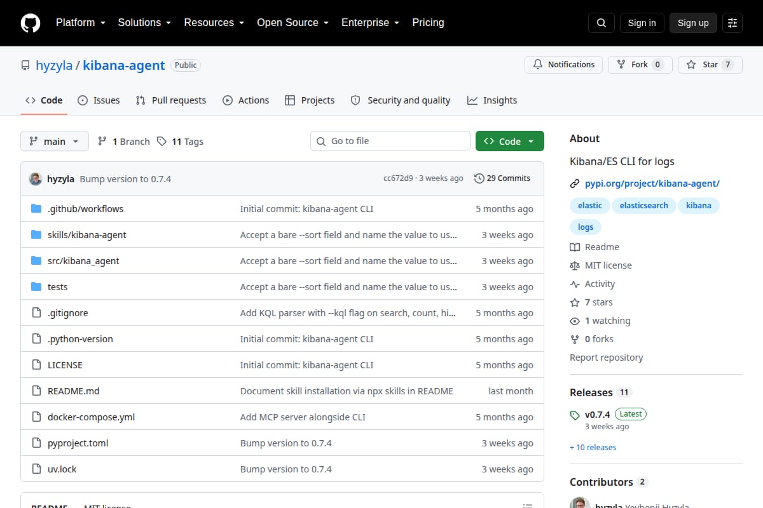Image resolution: width=763 pixels, height=508 pixels.
Task: Open the hyzyla owner link
Action: pos(54,65)
